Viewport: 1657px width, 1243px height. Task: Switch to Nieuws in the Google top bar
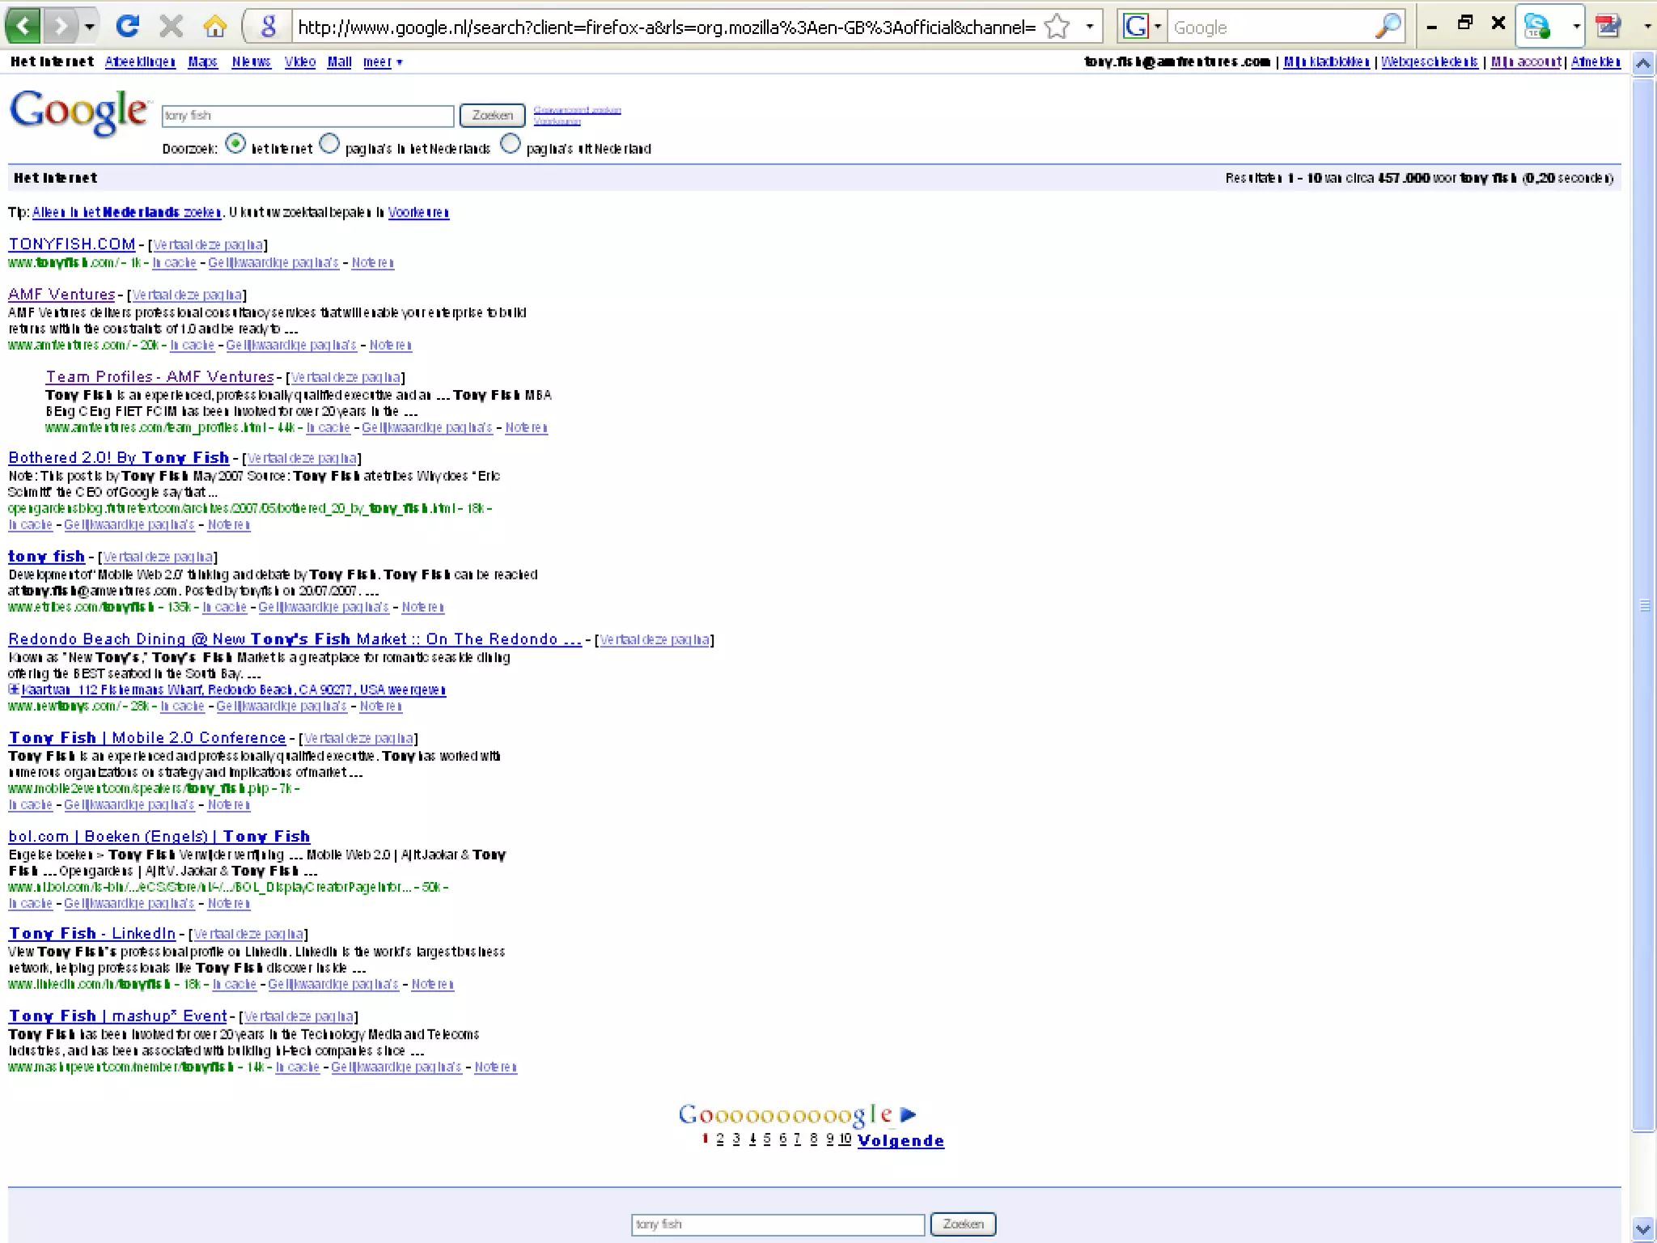[x=251, y=62]
